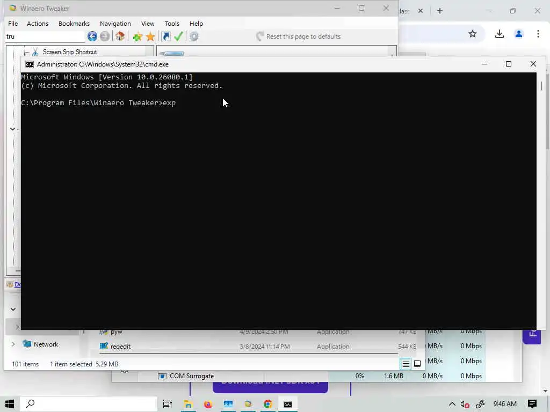Click the Home icon in Winaero toolbar
Viewport: 550px width, 412px height.
[x=120, y=36]
